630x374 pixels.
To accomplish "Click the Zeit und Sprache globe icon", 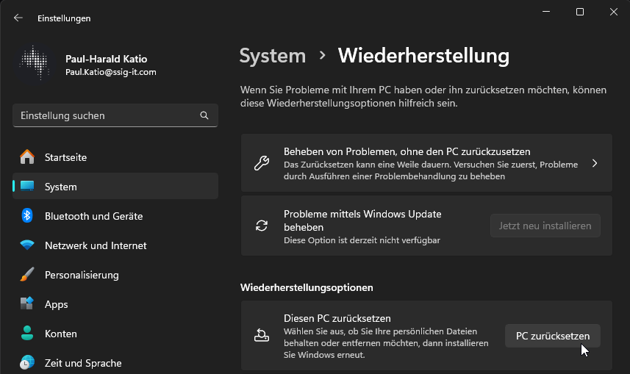I will pos(27,362).
